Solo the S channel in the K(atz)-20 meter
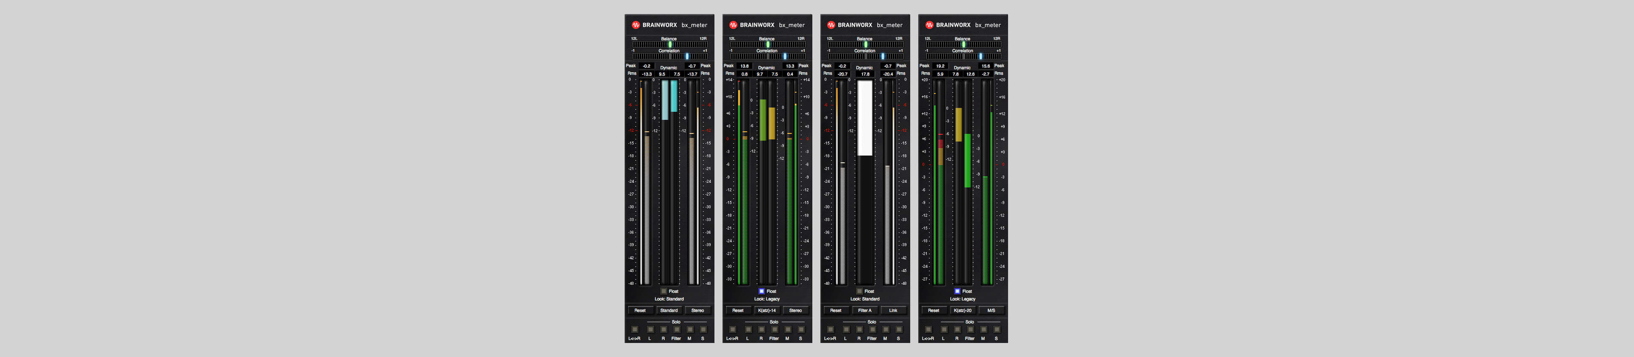1634x357 pixels. [997, 329]
